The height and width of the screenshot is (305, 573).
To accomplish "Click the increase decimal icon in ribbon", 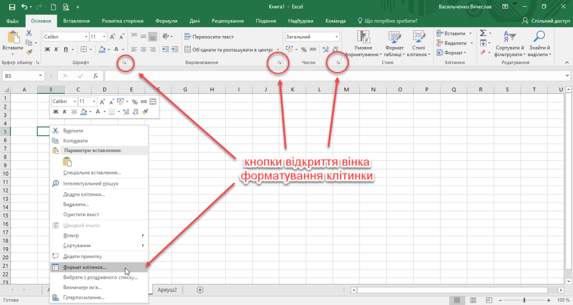I will [325, 50].
